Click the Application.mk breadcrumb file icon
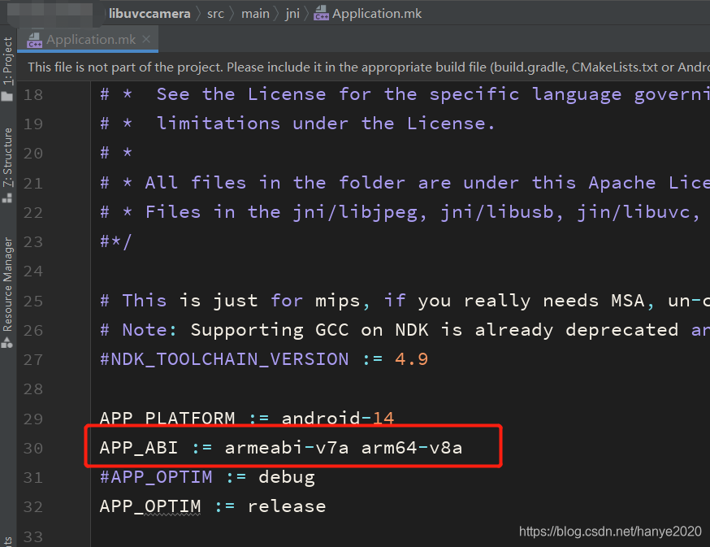This screenshot has width=710, height=547. coord(321,13)
